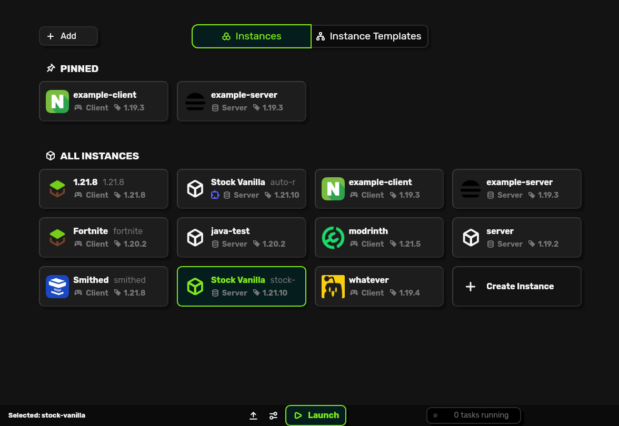Select the java-test instance name

[230, 231]
